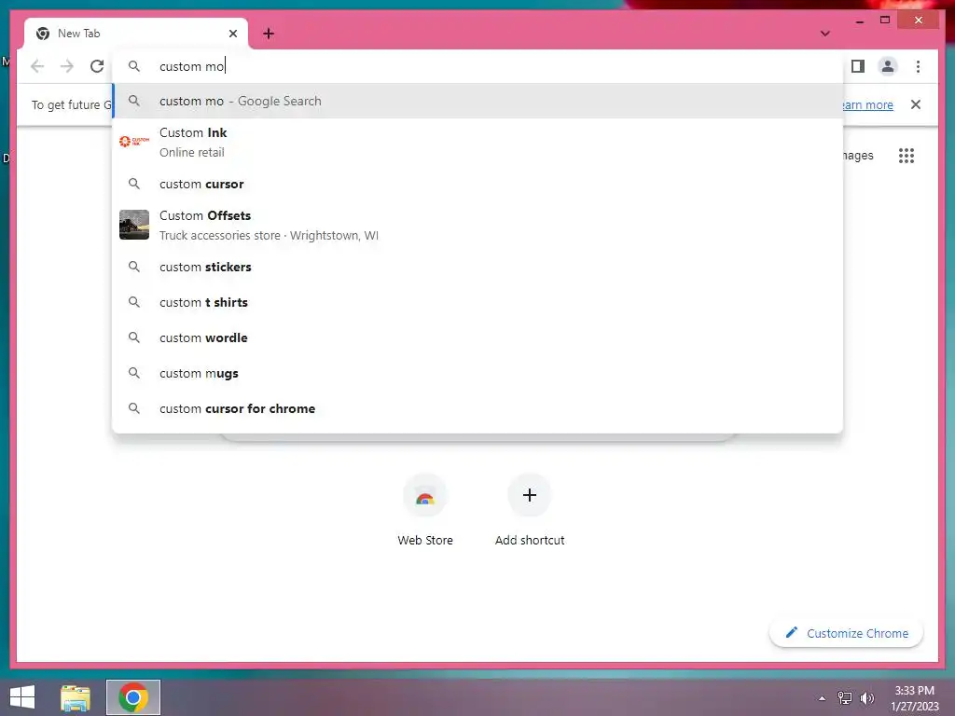Click the Custom Offsets truck thumbnail
955x716 pixels.
(x=134, y=225)
